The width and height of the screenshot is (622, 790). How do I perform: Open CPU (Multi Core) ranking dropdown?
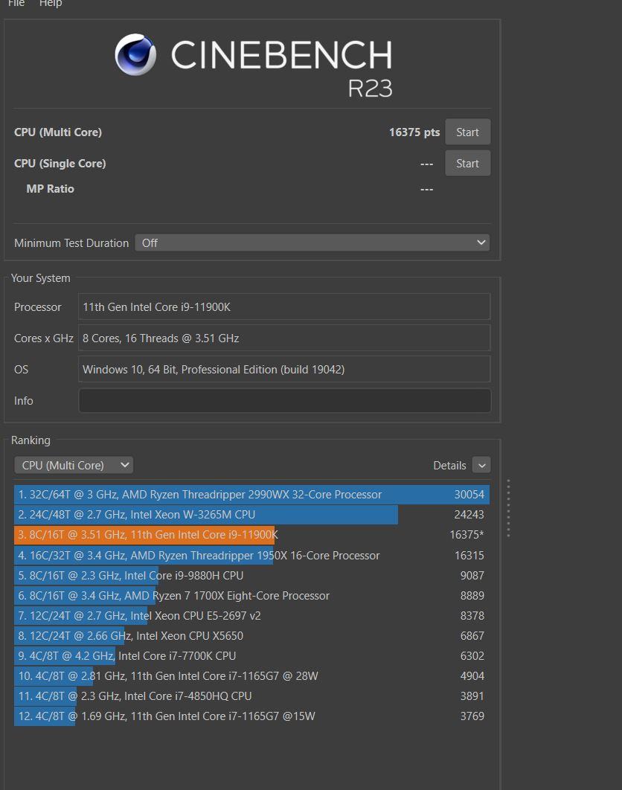(74, 465)
